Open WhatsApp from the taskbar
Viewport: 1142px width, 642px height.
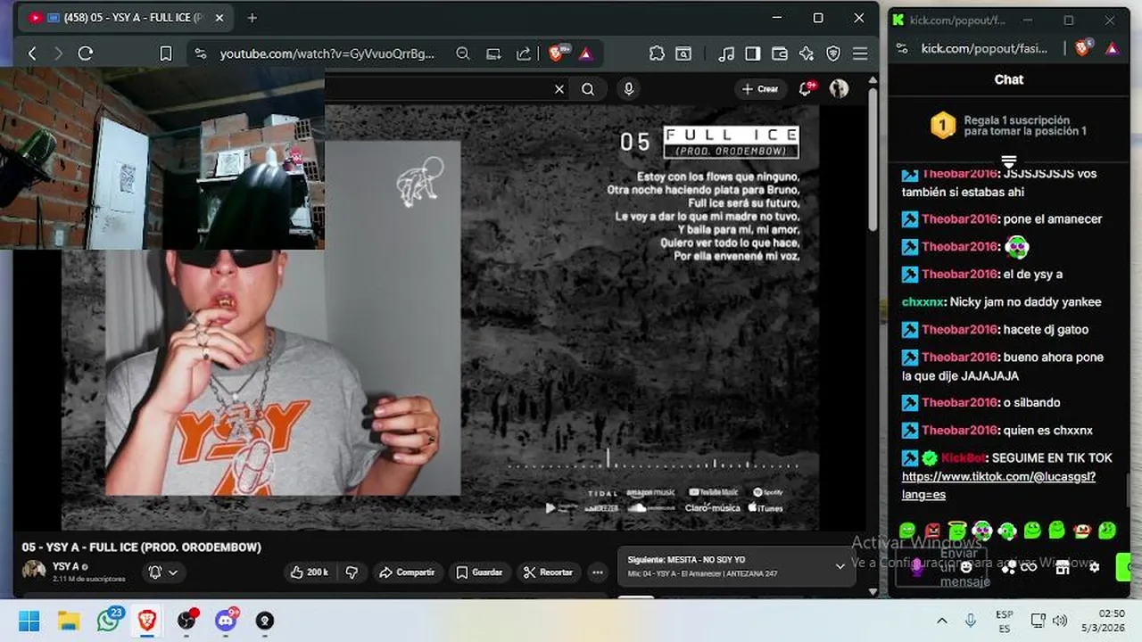point(109,620)
